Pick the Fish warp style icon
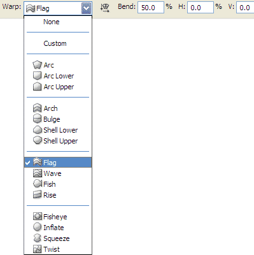 point(38,184)
